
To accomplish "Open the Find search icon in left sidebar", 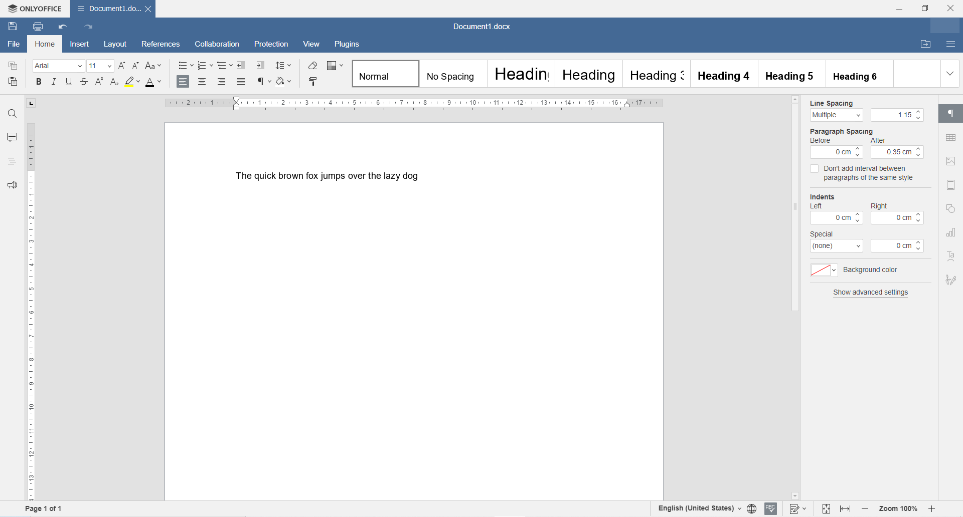I will [13, 114].
